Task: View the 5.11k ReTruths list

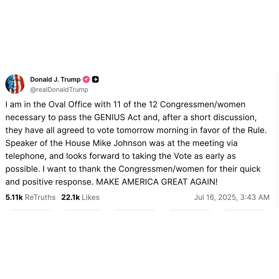Action: coord(31,197)
